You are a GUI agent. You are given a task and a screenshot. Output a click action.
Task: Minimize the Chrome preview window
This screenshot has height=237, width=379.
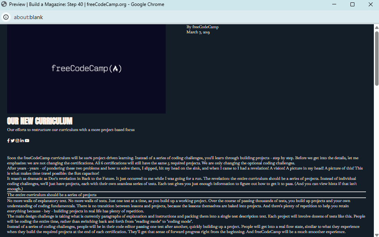(334, 4)
